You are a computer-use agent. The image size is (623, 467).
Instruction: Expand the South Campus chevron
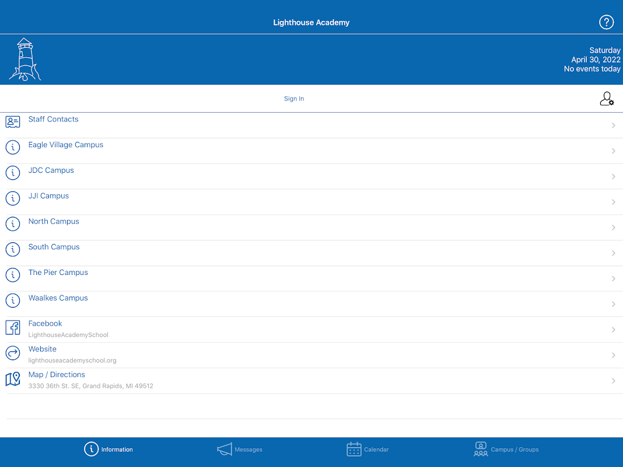point(614,253)
